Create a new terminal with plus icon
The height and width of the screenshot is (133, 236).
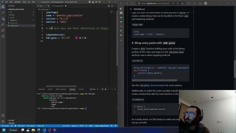tap(97, 89)
